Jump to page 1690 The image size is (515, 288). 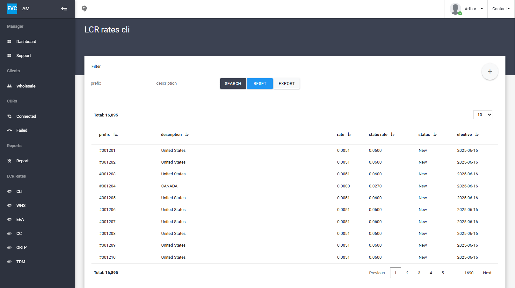click(x=469, y=273)
